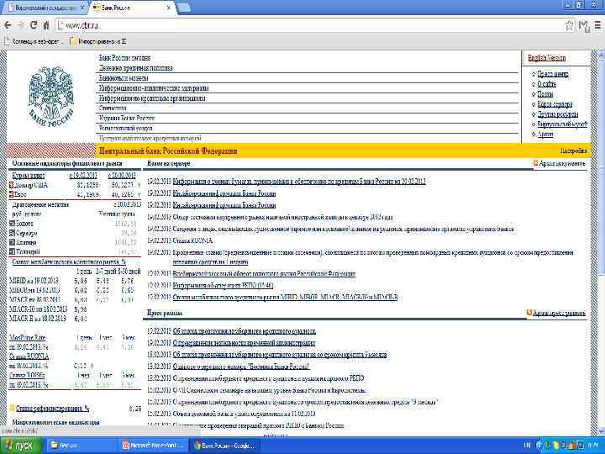The width and height of the screenshot is (605, 454).
Task: Open the first Инсайдерская информация Банка России link
Action: pos(224,193)
